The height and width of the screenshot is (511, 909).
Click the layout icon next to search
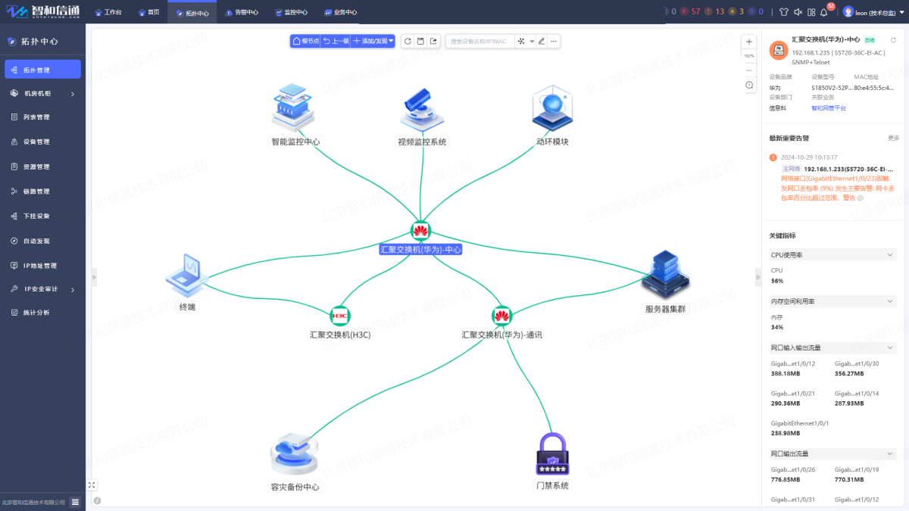point(521,41)
